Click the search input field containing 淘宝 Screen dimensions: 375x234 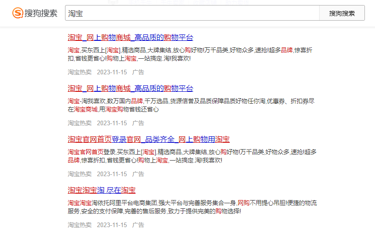pos(192,13)
